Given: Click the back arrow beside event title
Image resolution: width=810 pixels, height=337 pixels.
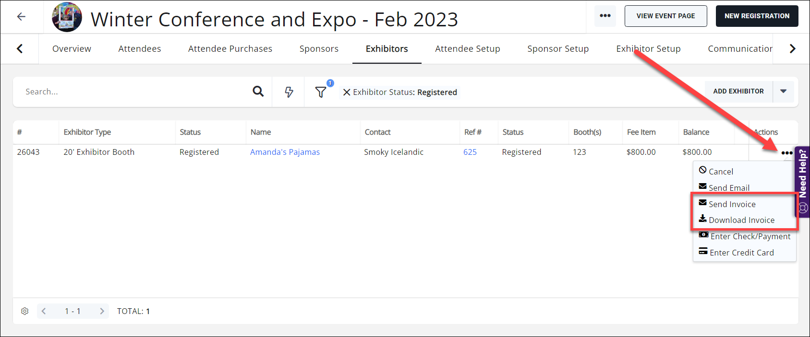Looking at the screenshot, I should (x=21, y=17).
